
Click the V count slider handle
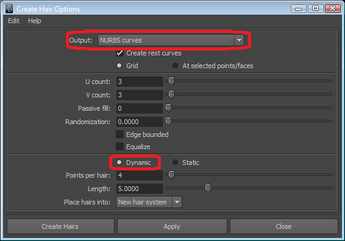(x=171, y=94)
